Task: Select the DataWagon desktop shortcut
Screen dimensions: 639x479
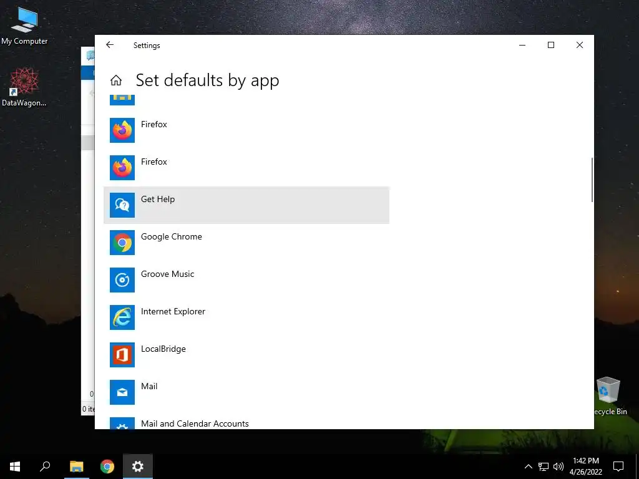Action: coord(24,87)
